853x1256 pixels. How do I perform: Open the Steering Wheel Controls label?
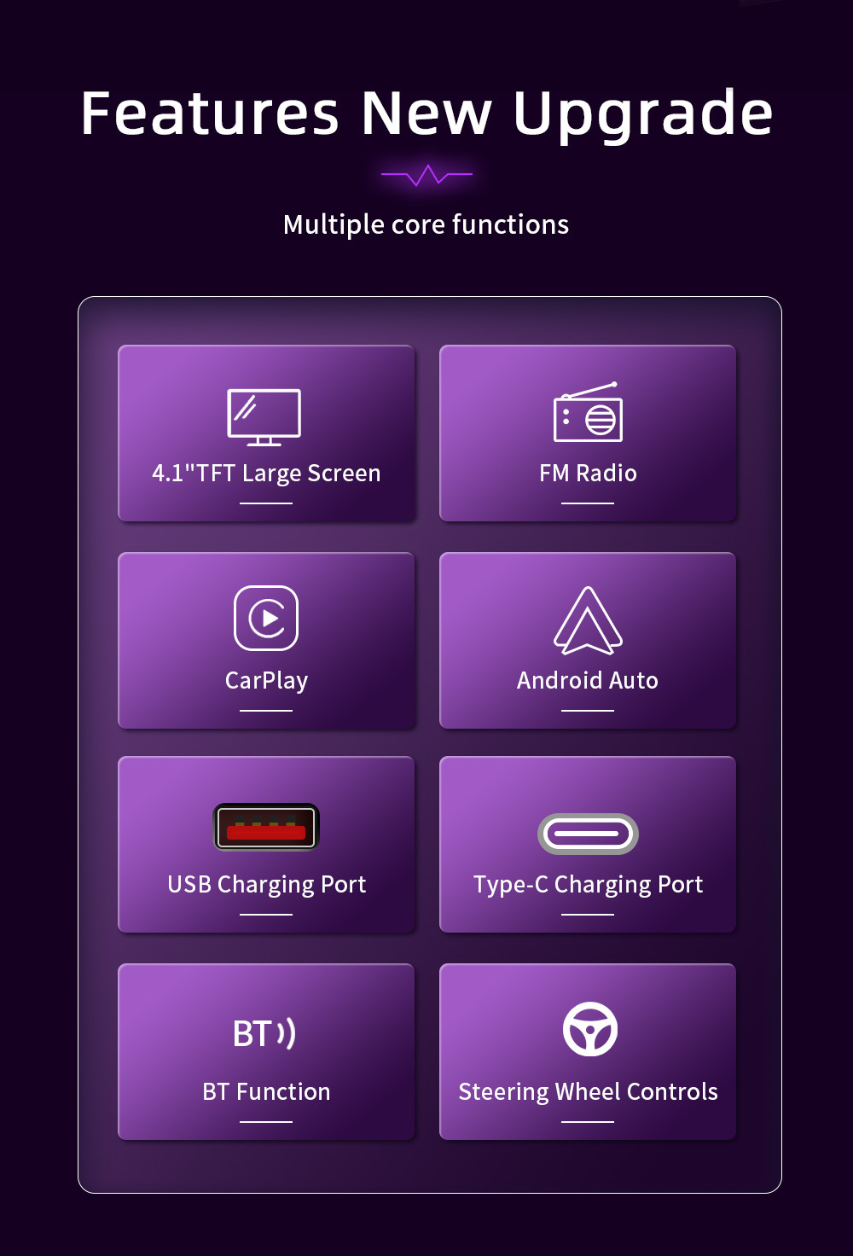click(589, 1092)
